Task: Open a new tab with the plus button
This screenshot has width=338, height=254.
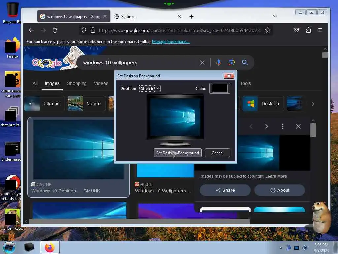Action: tap(191, 17)
